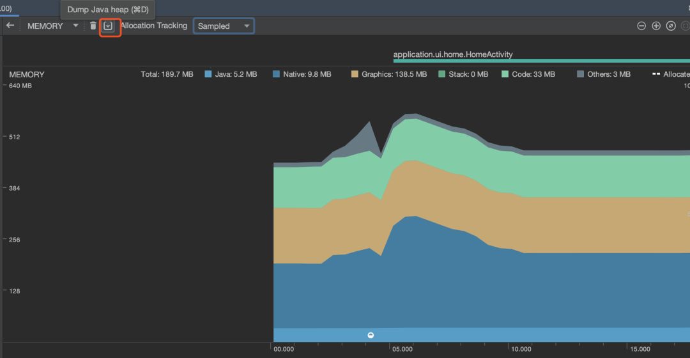This screenshot has width=690, height=358.
Task: Select the application.ui.home.HomeActivity label
Action: [453, 54]
